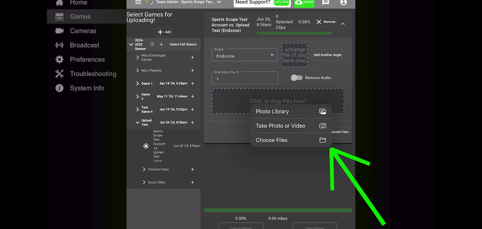Choose Photo Library from the popup
Image resolution: width=482 pixels, height=229 pixels.
[x=291, y=111]
